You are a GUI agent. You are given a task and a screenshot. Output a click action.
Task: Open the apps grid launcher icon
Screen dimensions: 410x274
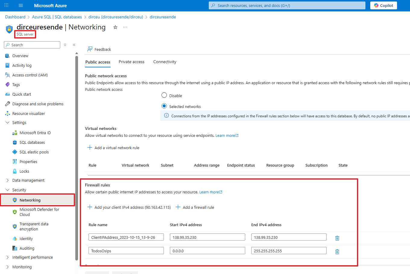[6, 5]
